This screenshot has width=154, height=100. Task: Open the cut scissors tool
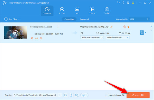click(x=36, y=38)
